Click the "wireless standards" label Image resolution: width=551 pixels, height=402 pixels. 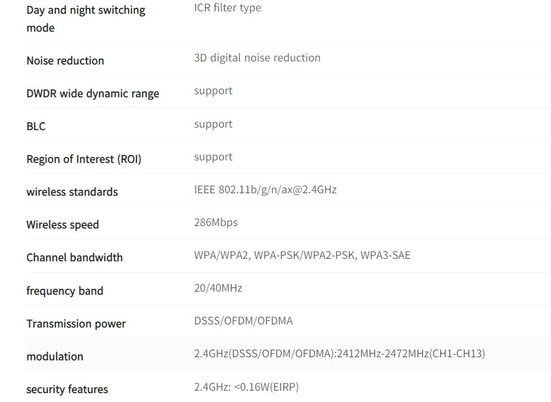72,192
